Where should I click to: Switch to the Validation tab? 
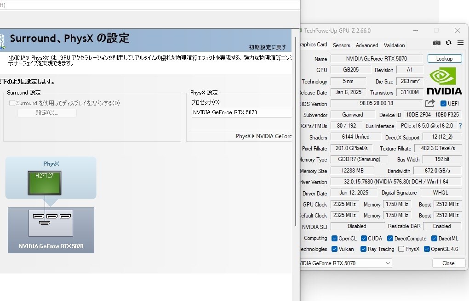pyautogui.click(x=394, y=45)
